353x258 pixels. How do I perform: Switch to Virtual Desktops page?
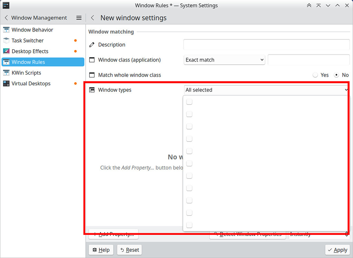(x=31, y=83)
